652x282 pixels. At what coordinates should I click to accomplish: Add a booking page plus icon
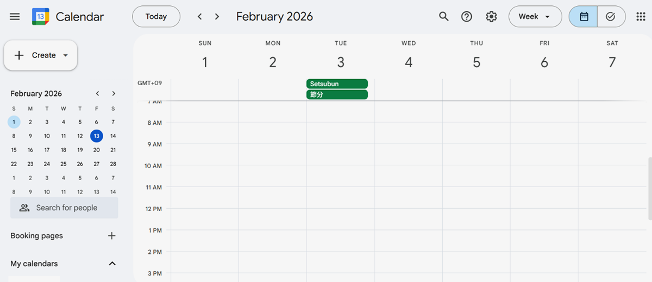[112, 235]
